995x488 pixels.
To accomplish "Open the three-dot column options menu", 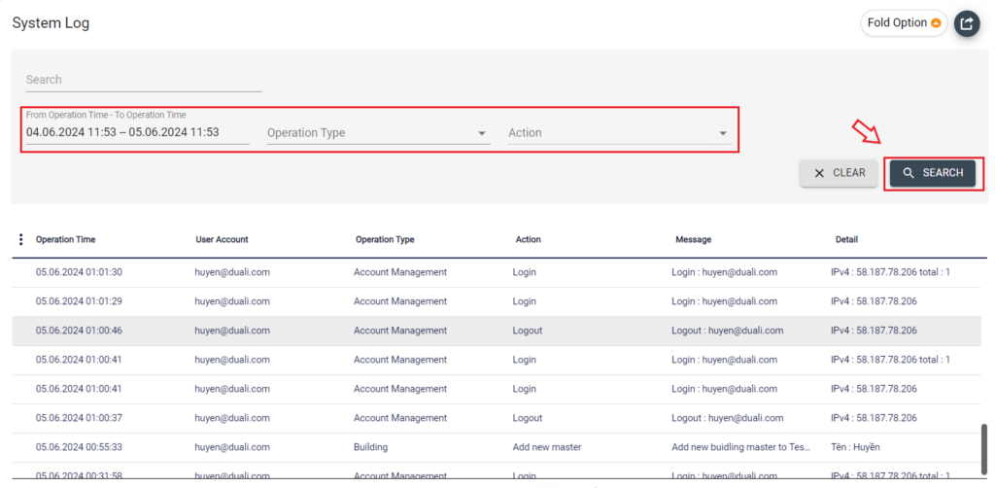I will point(21,239).
